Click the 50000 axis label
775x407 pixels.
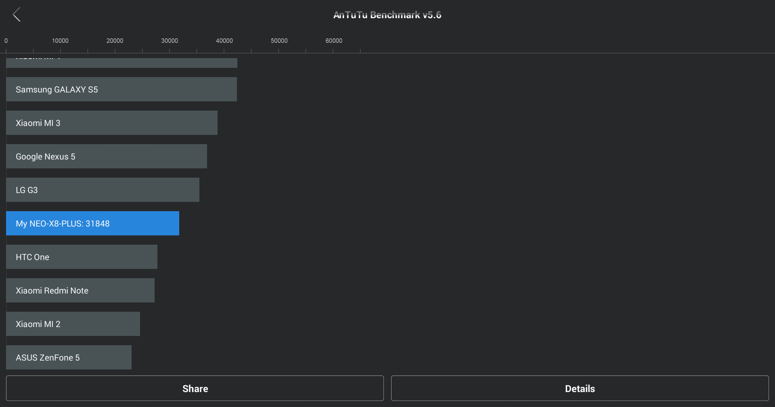point(279,41)
